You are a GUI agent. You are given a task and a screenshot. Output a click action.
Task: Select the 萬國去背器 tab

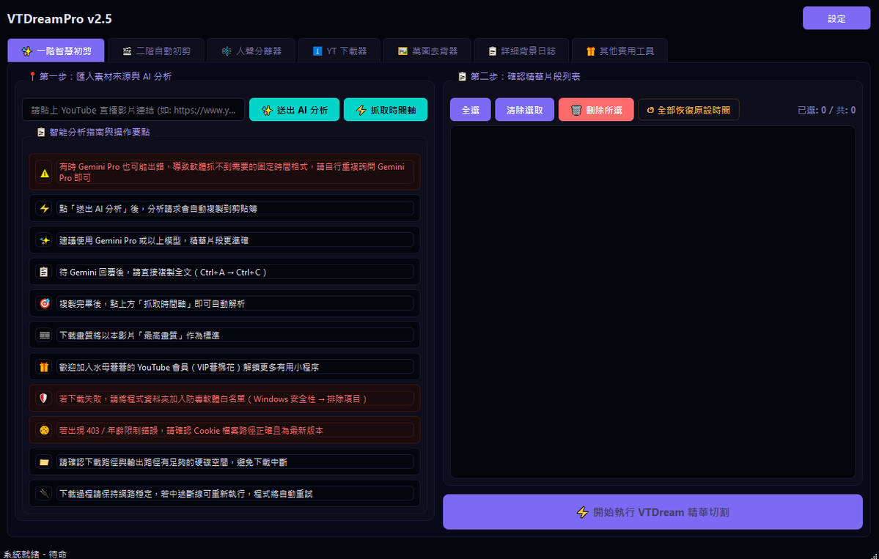427,51
